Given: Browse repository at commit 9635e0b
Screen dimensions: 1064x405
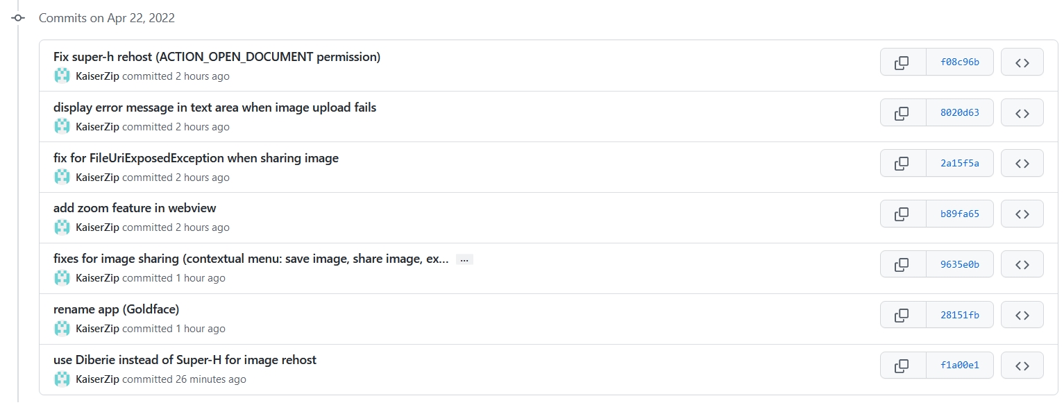Looking at the screenshot, I should point(1022,265).
